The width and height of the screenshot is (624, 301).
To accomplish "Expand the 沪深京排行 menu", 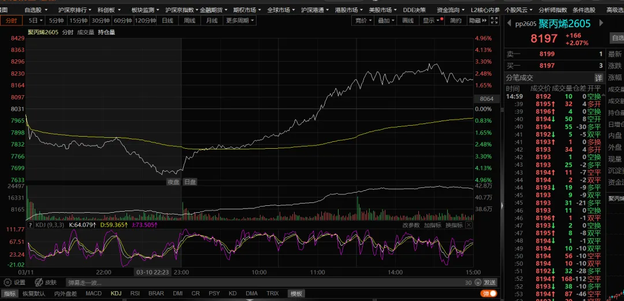I will (x=75, y=10).
